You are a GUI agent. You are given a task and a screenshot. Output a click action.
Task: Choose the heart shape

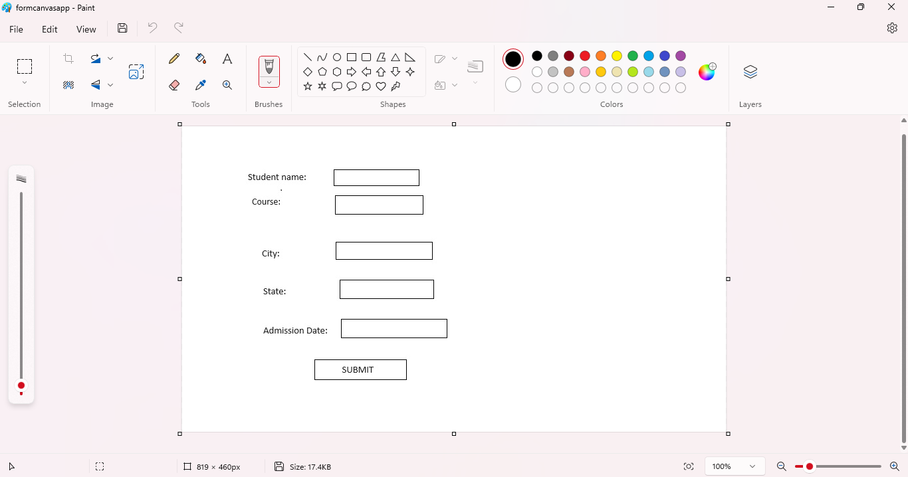click(381, 86)
